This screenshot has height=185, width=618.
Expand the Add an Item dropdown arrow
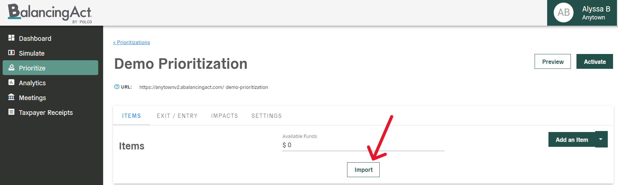pos(601,139)
